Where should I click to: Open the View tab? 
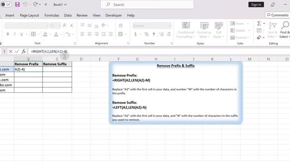click(97, 15)
